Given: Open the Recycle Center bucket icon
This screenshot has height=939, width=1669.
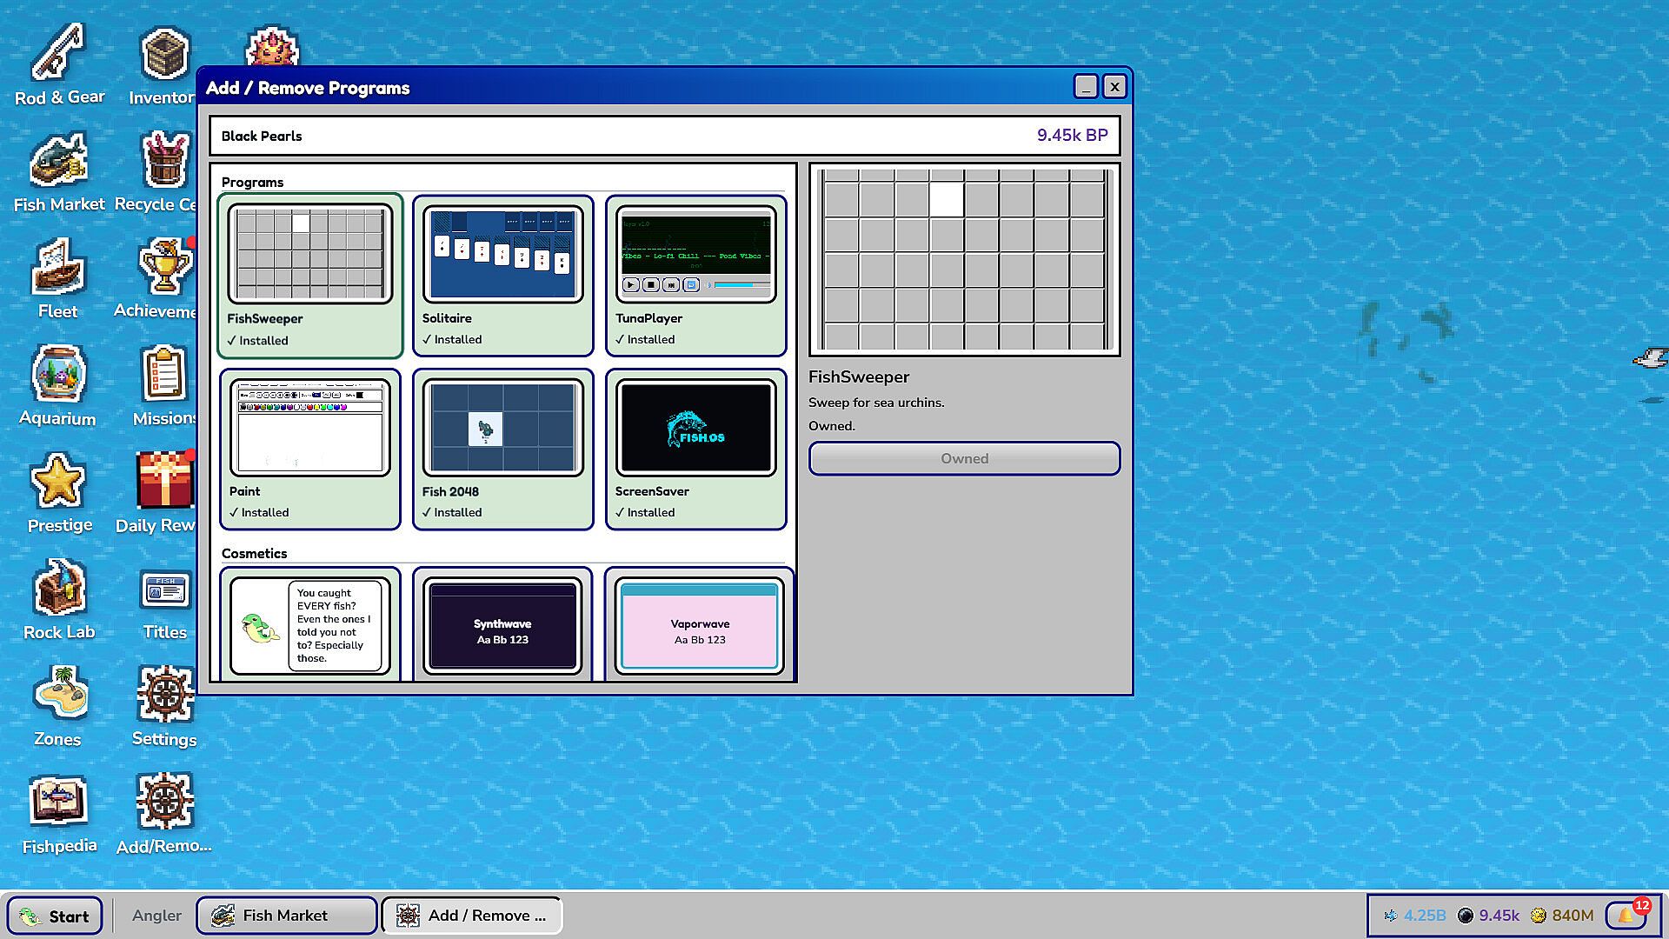Looking at the screenshot, I should [x=163, y=172].
